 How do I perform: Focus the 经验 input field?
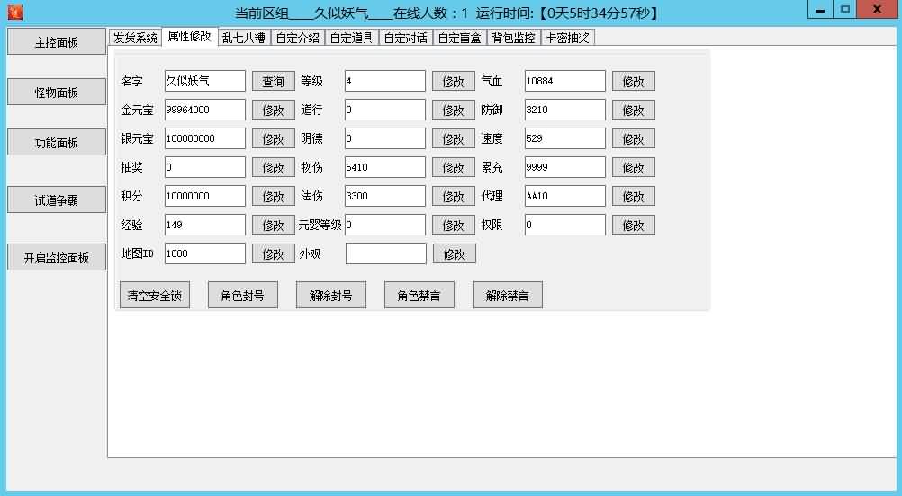click(204, 225)
